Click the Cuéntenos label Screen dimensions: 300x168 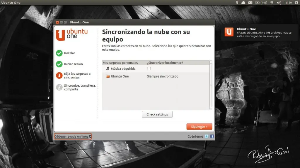point(195,136)
